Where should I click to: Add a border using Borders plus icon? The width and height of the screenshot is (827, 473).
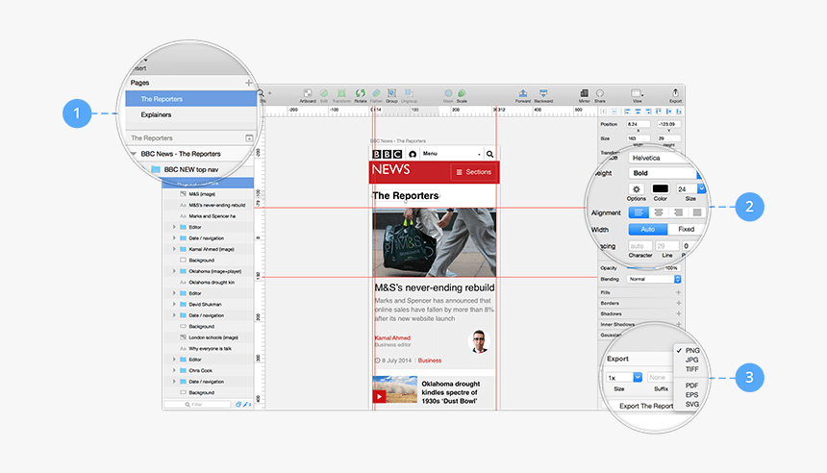click(x=678, y=303)
